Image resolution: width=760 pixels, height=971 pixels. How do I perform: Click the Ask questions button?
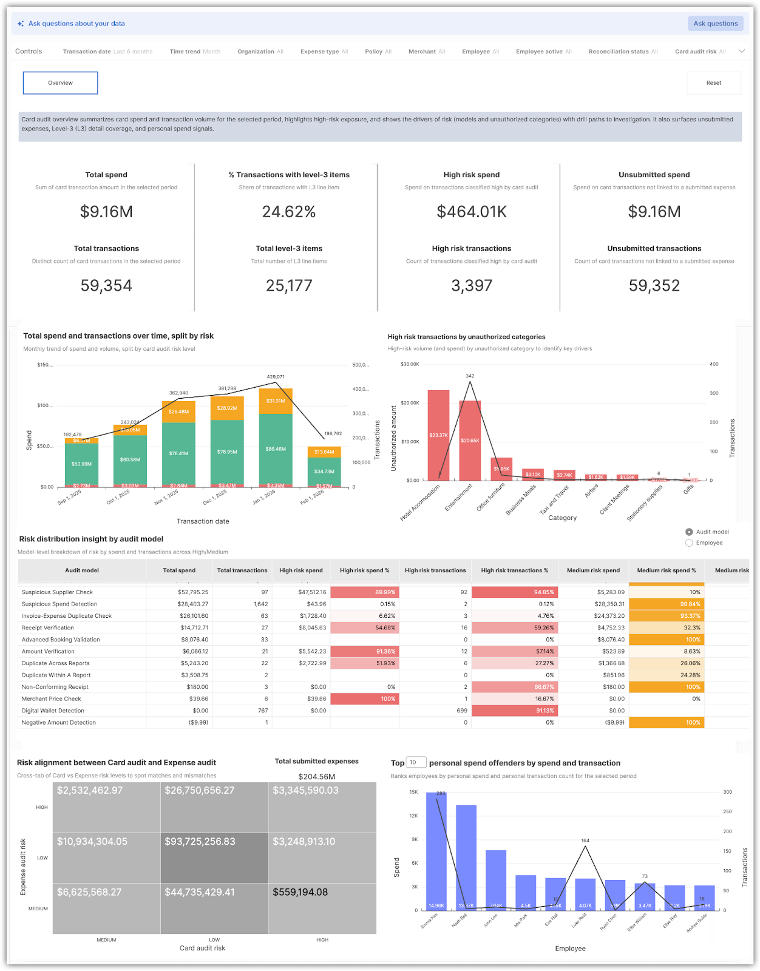tap(716, 24)
